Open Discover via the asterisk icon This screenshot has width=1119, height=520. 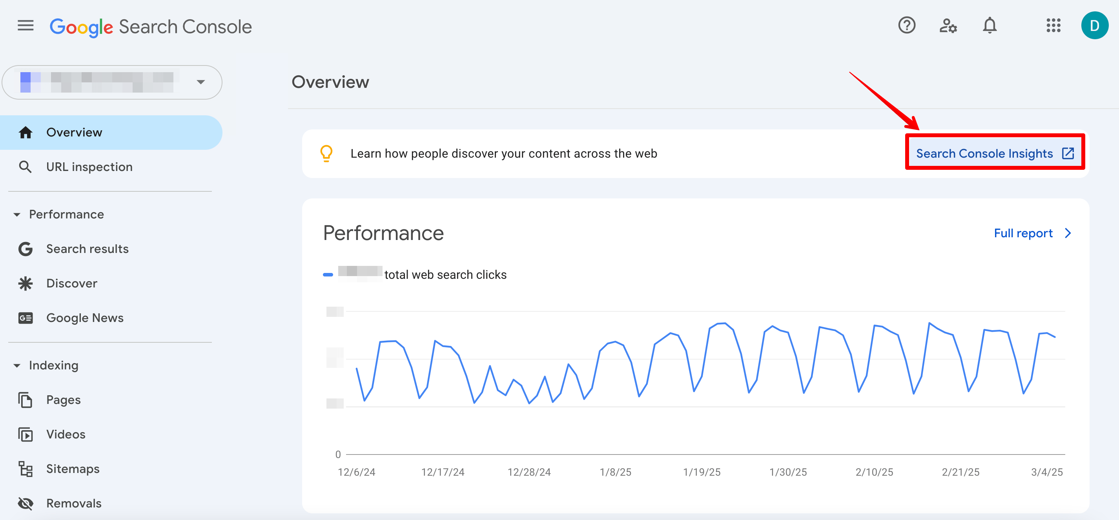point(26,283)
